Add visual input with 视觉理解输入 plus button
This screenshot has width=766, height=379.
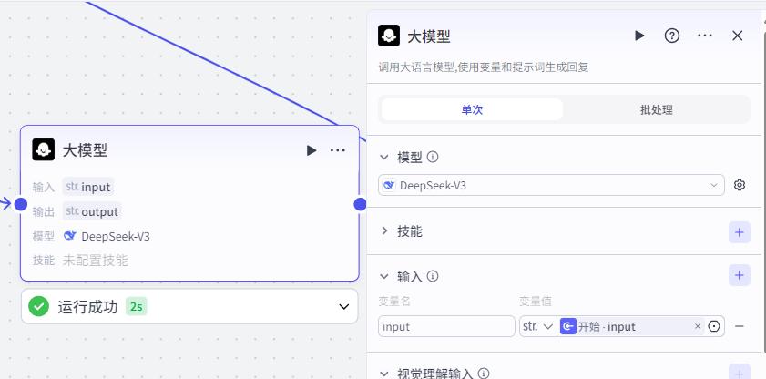[740, 372]
